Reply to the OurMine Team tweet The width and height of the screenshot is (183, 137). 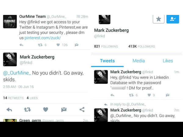(x=21, y=45)
